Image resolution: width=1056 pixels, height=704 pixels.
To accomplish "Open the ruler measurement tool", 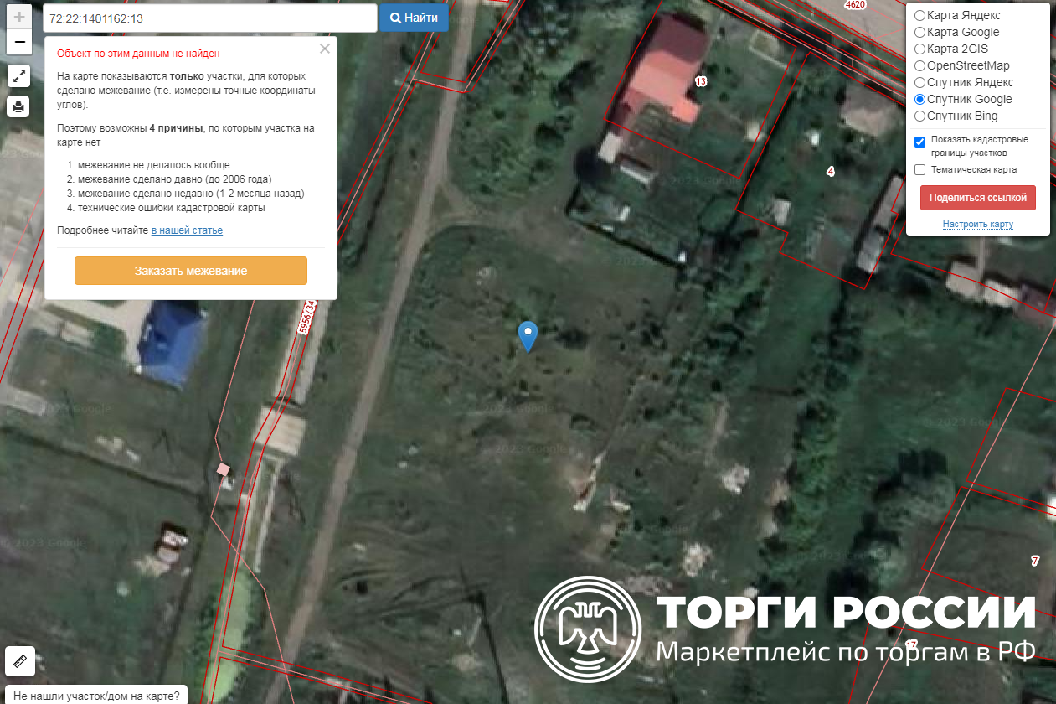I will pos(20,661).
